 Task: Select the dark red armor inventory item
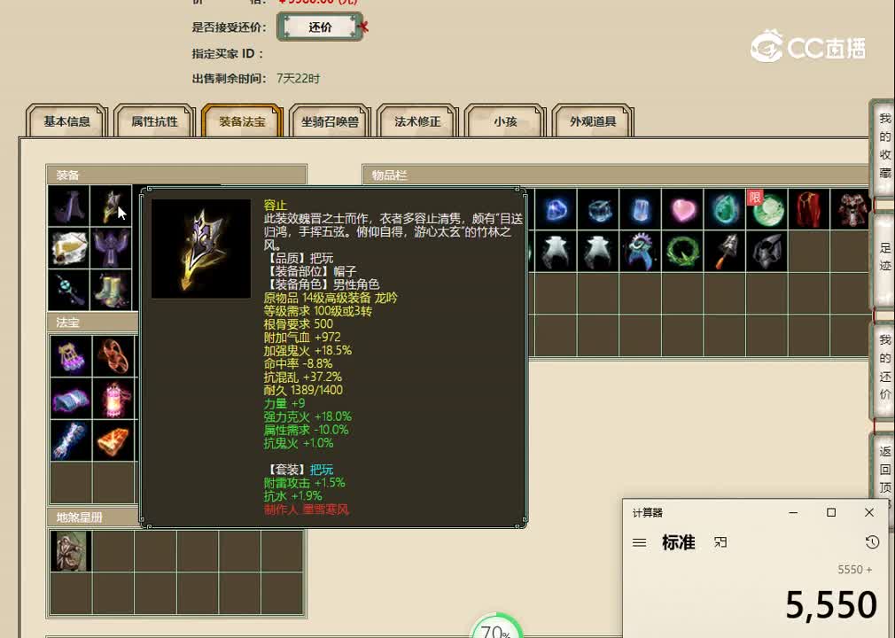[852, 209]
